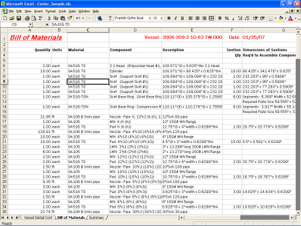Center the cell text

point(198,18)
